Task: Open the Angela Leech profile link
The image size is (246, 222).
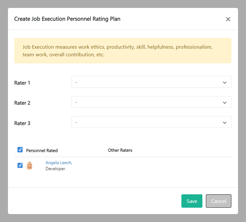Action: [x=59, y=163]
